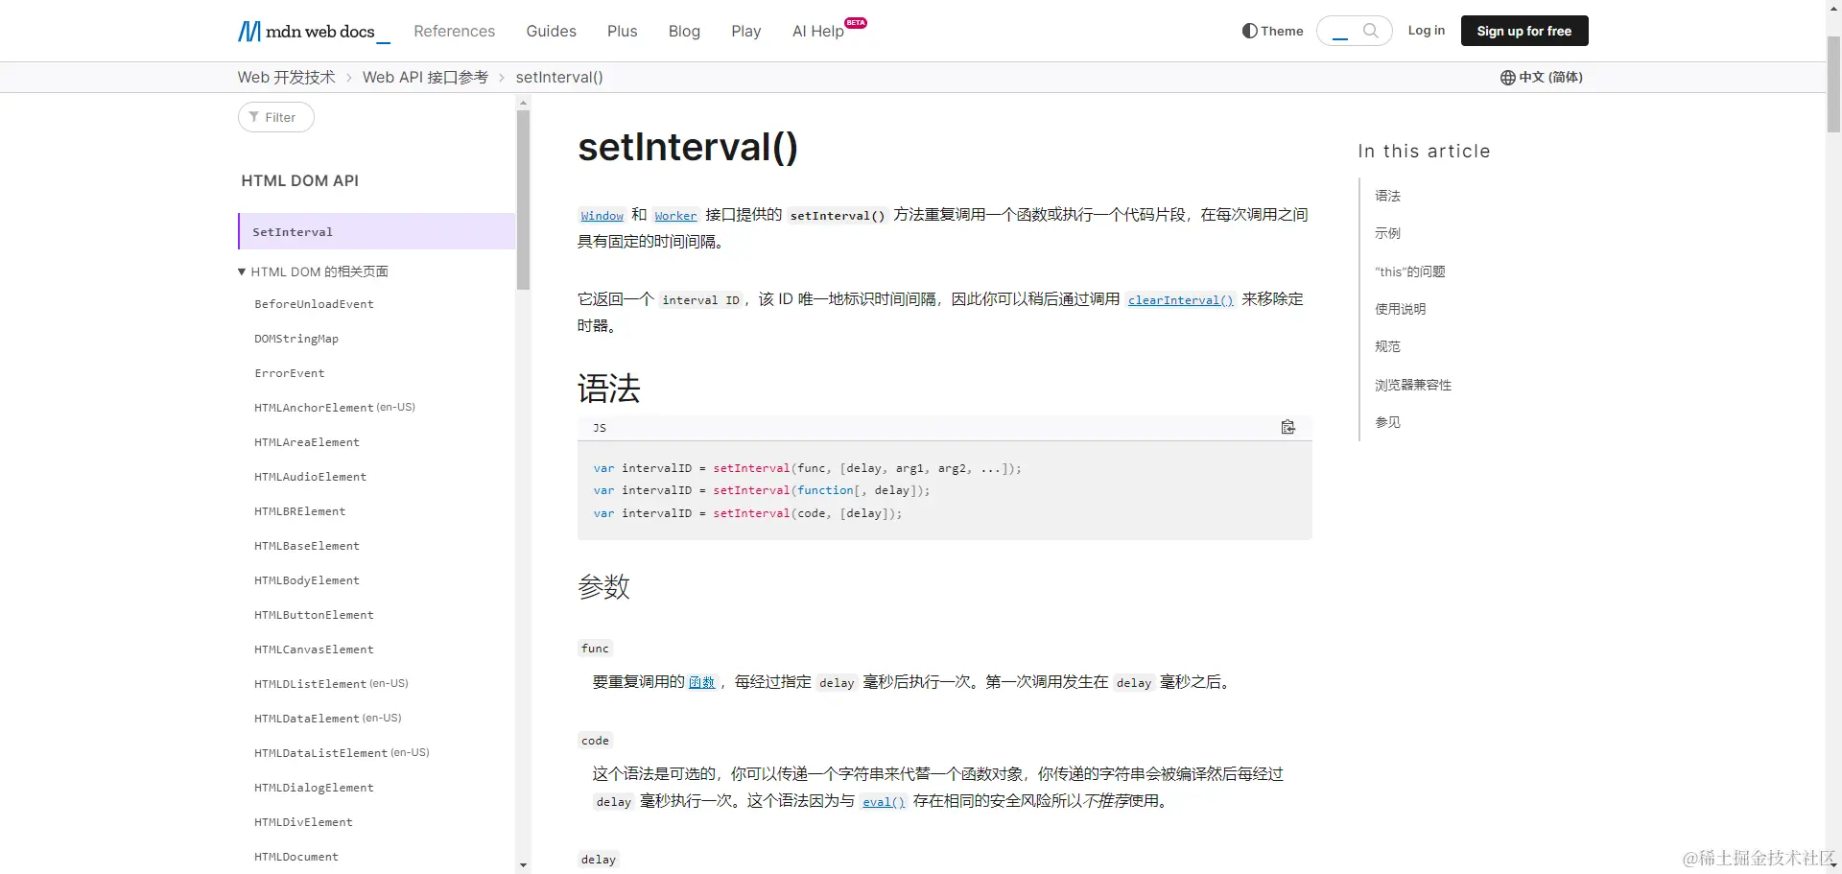Open the References menu

454,31
